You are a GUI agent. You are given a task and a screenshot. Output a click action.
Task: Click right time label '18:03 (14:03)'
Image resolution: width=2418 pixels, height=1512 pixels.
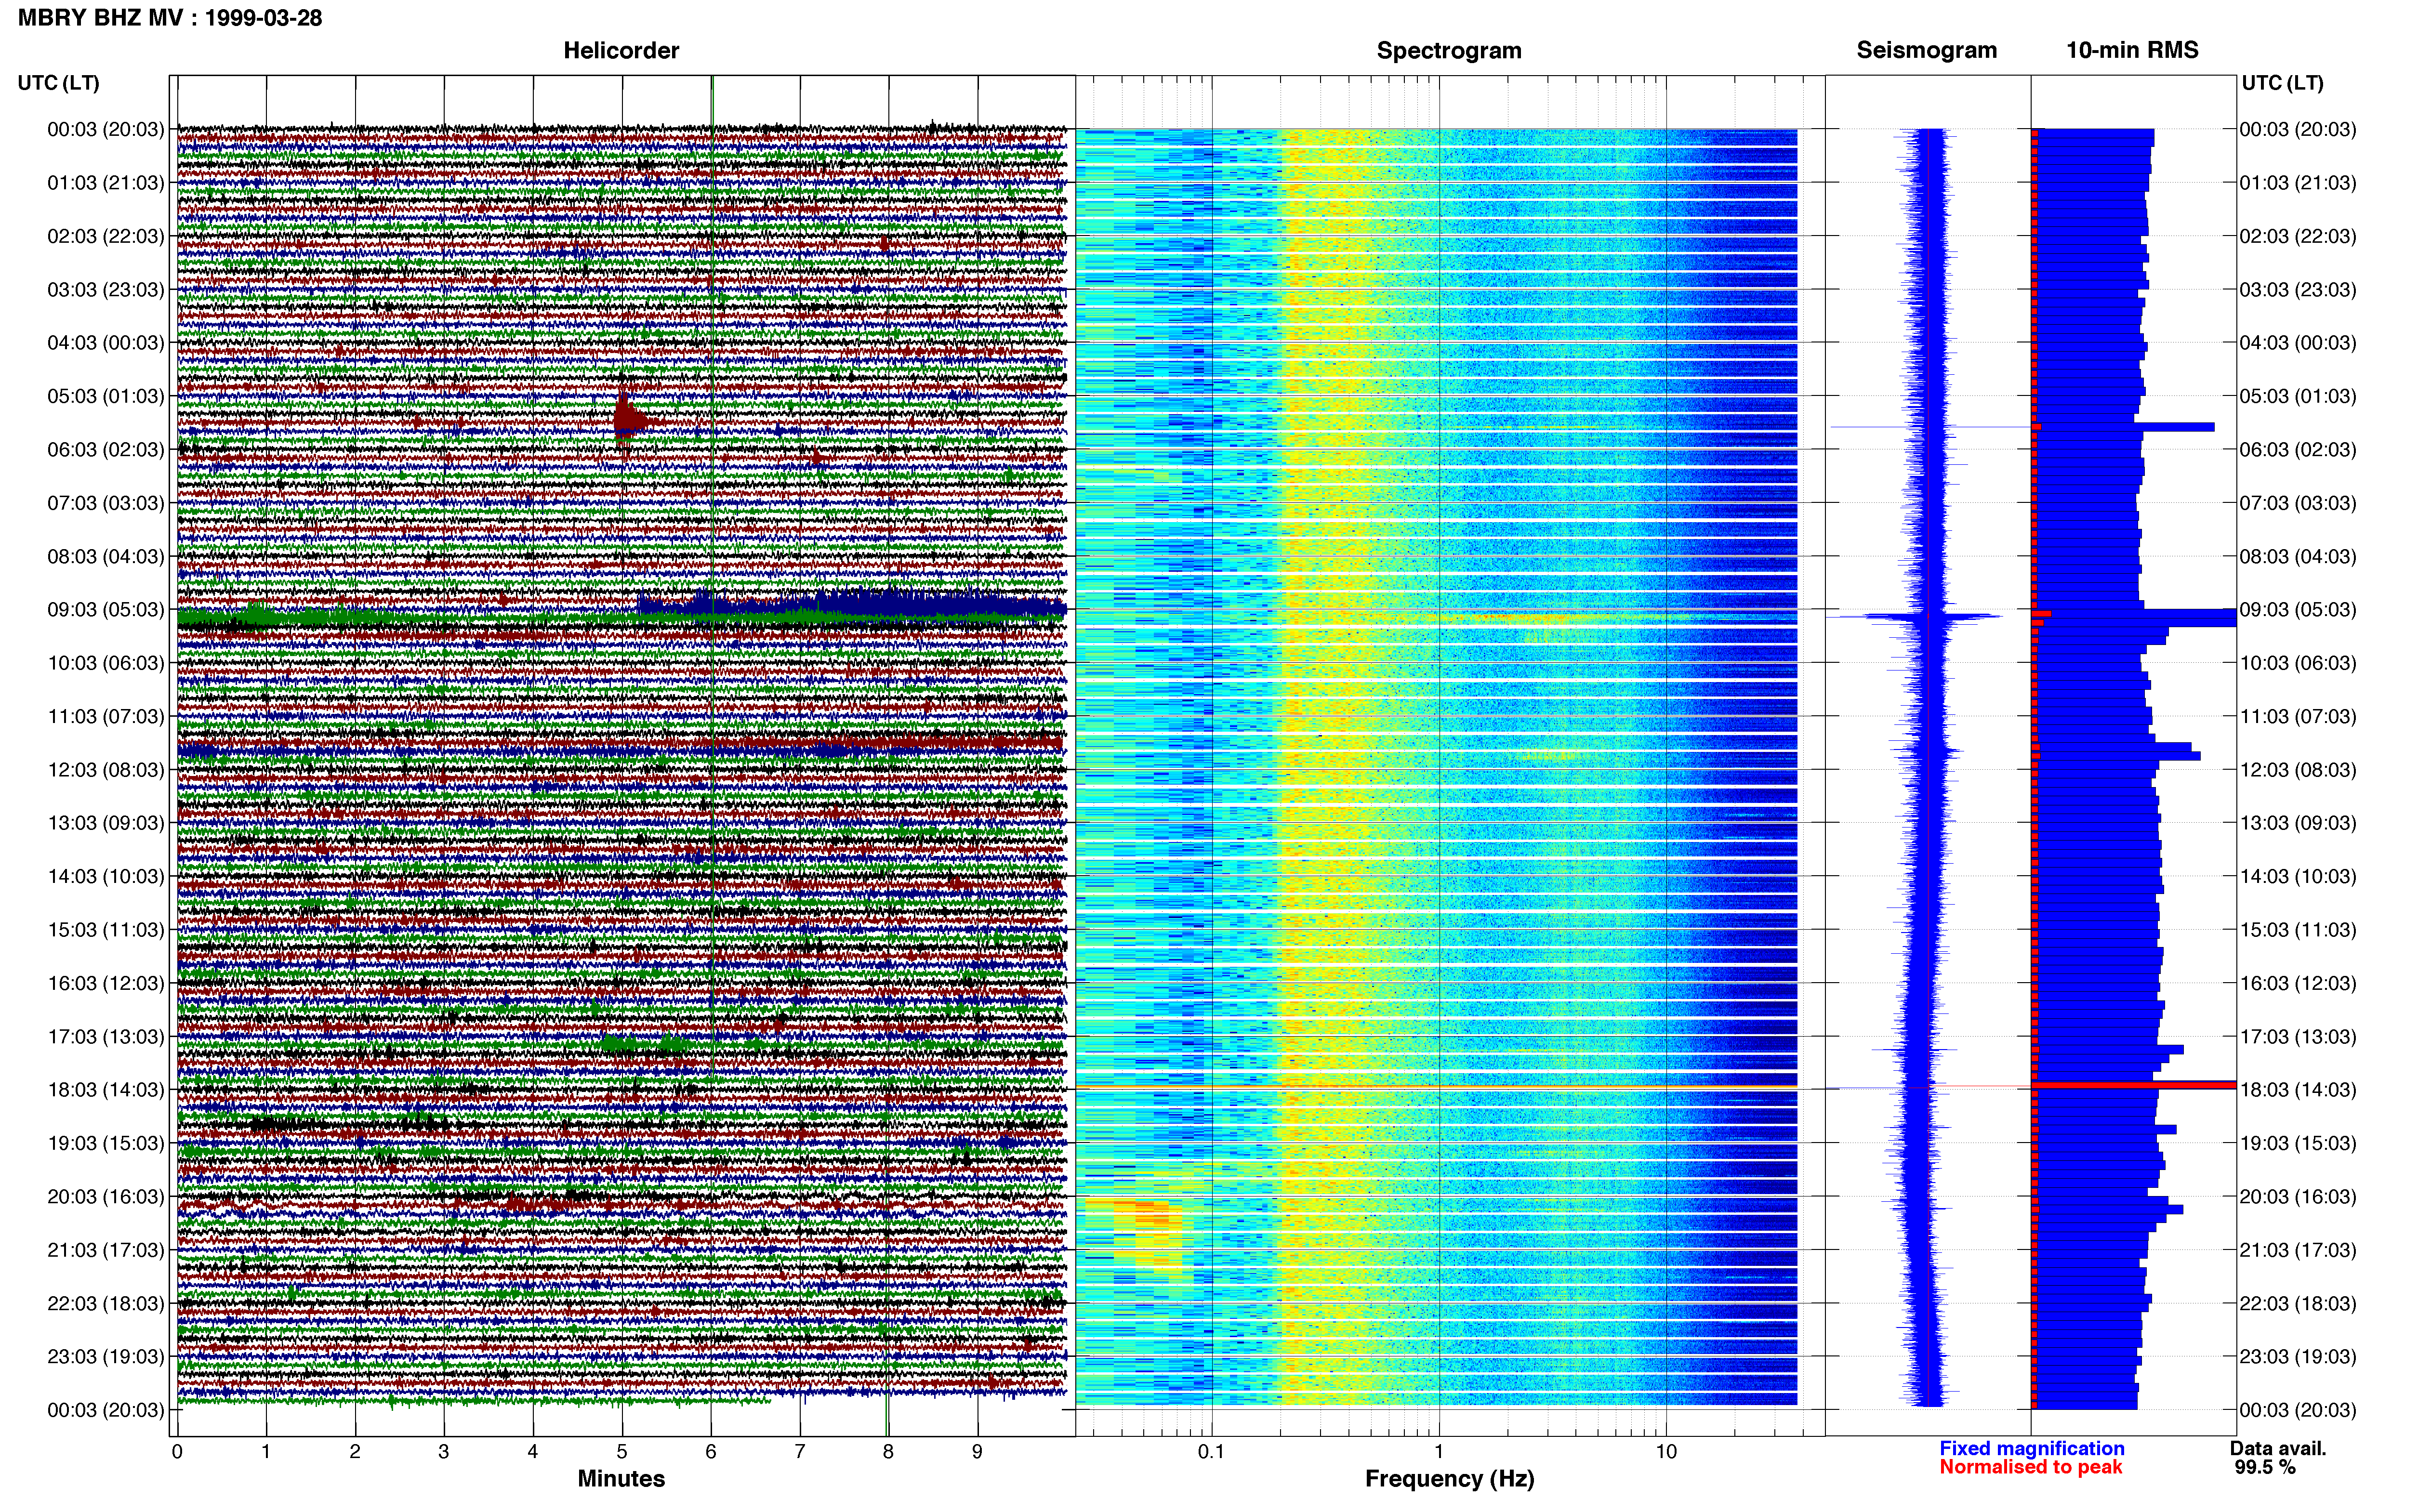(2297, 1089)
